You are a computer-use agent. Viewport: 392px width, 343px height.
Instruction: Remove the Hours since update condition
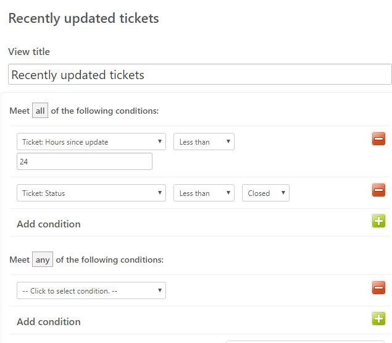click(x=378, y=138)
